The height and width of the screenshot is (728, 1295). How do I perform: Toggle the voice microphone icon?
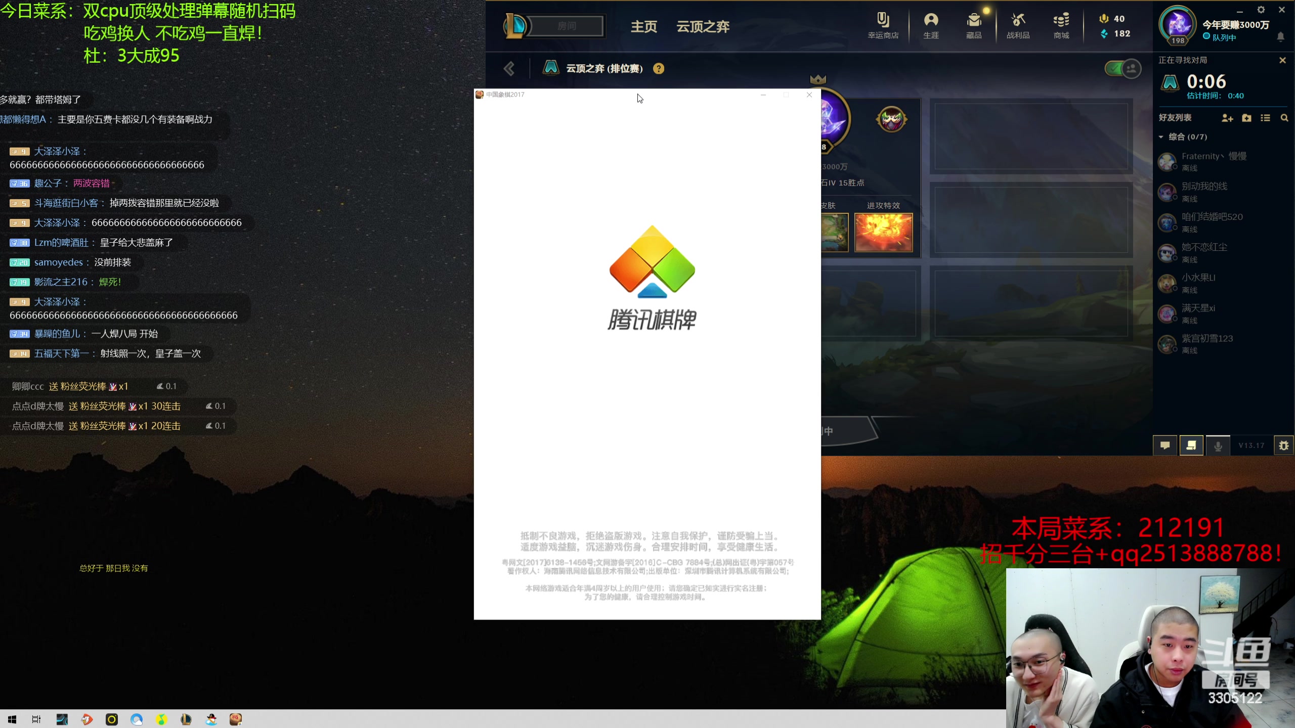[x=1218, y=445]
